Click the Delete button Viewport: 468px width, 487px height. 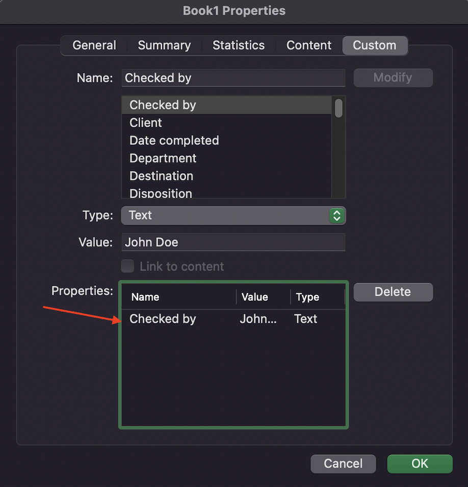click(393, 292)
